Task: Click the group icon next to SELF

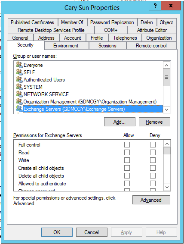Action: [x=19, y=72]
